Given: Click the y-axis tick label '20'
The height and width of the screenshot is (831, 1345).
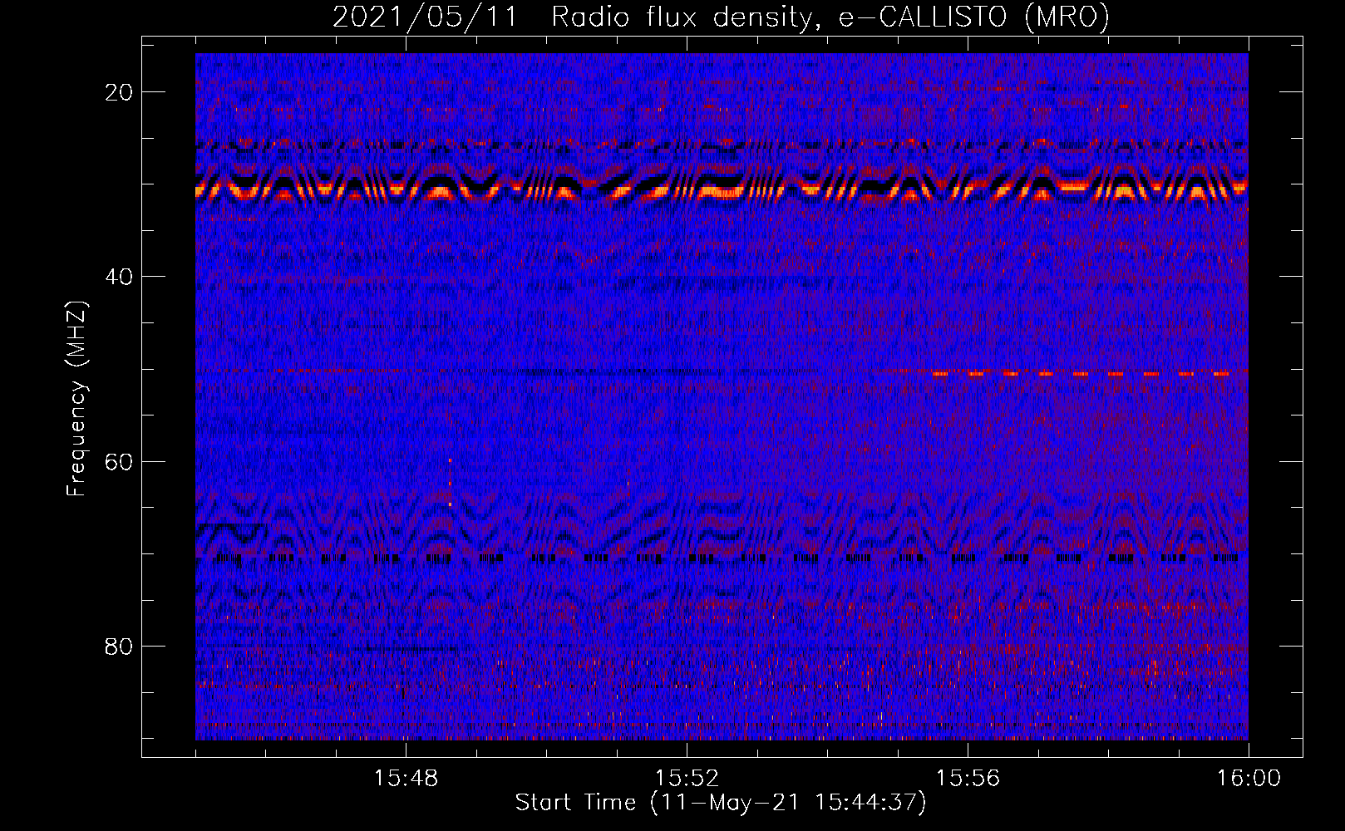Looking at the screenshot, I should pos(119,92).
